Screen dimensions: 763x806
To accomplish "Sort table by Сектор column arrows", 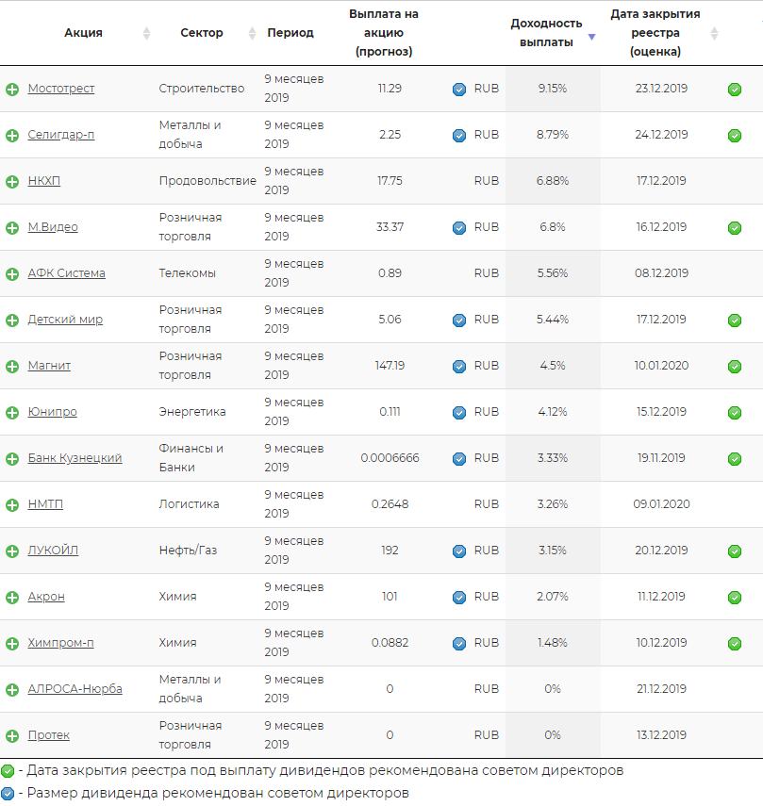I will click(252, 33).
